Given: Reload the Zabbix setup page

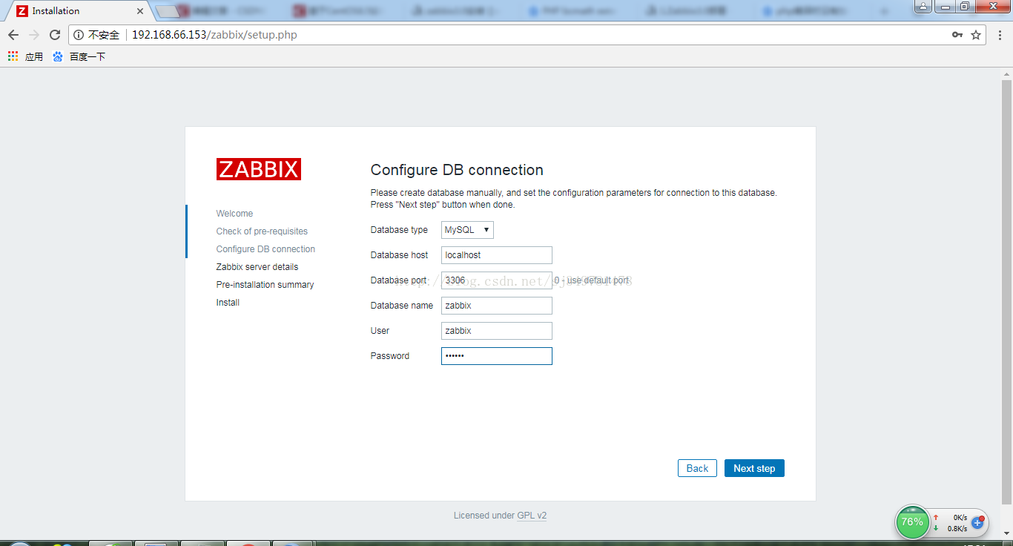Looking at the screenshot, I should pyautogui.click(x=55, y=35).
